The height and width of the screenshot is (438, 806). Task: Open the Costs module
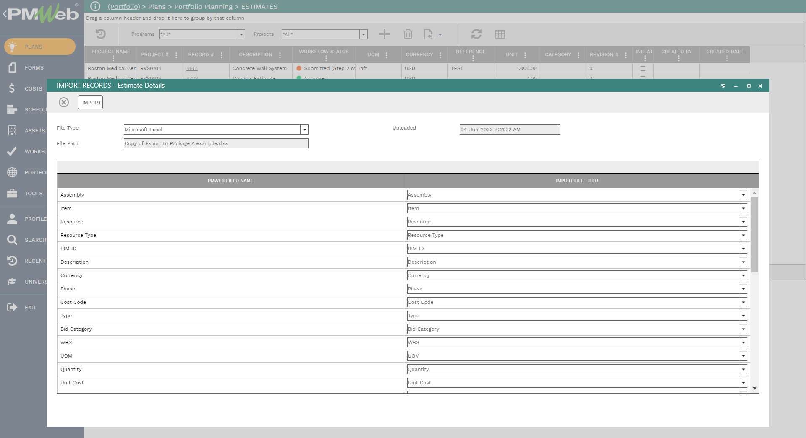[34, 88]
